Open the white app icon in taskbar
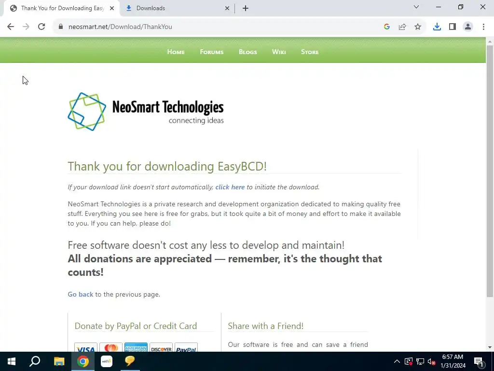Viewport: 494px width, 371px height. tap(107, 361)
